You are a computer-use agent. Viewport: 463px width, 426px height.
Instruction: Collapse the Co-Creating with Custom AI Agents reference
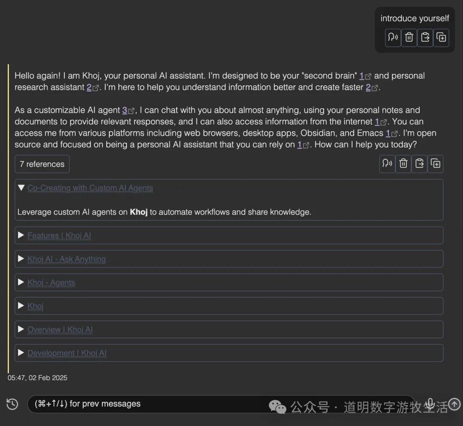coord(21,187)
